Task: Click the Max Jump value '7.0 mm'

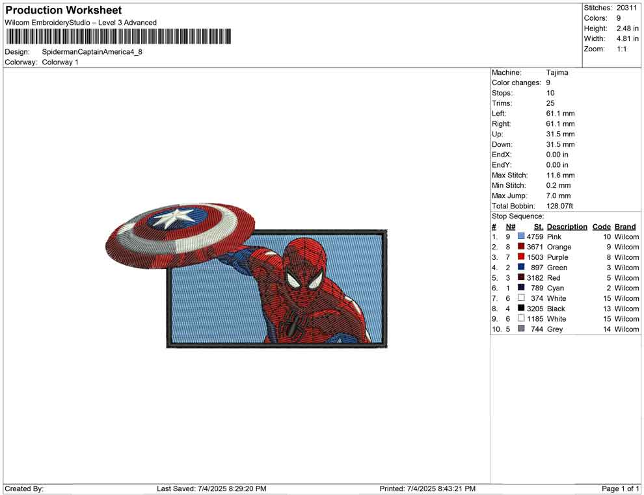Action: click(558, 196)
